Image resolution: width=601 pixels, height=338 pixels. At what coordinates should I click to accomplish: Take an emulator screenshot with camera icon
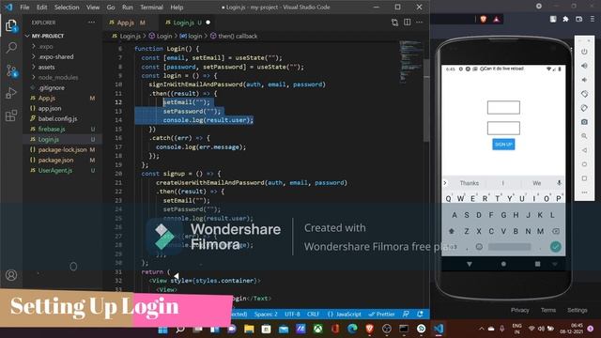pos(584,122)
